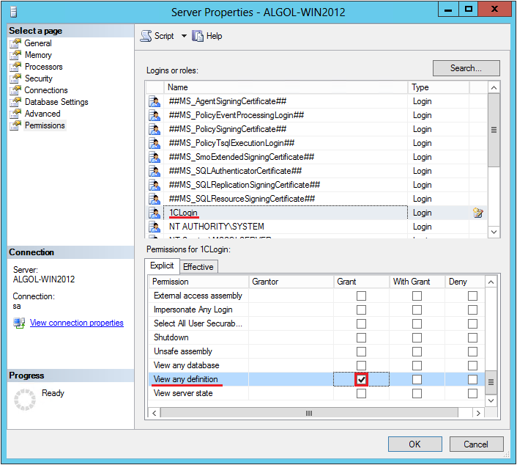Screen dimensions: 517x465
Task: Select the Database Settings page icon
Action: click(x=15, y=102)
